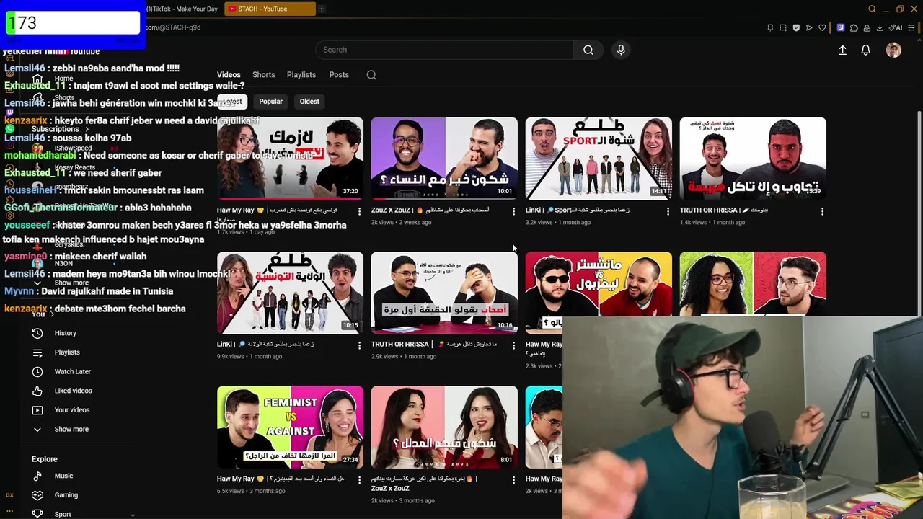Screen dimensions: 923x519
Task: Open YouTube notifications bell
Action: coord(865,50)
